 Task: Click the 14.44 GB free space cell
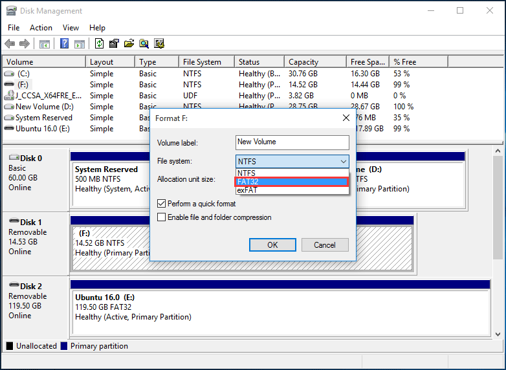tap(365, 85)
